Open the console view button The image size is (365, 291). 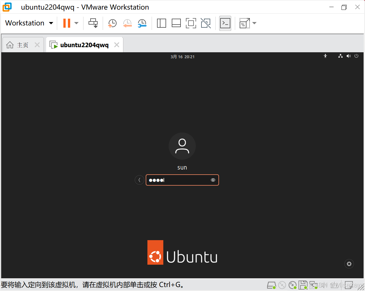click(225, 23)
